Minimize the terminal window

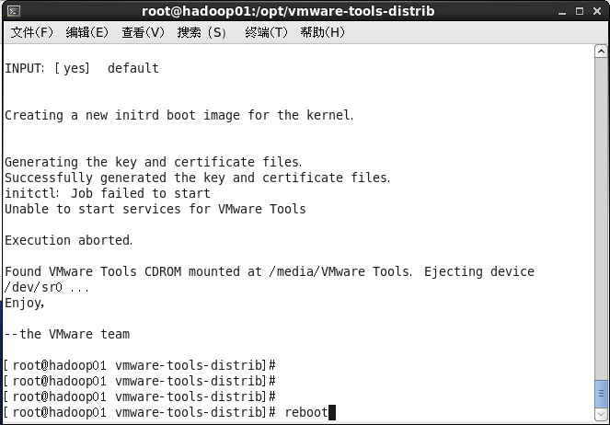pyautogui.click(x=562, y=12)
